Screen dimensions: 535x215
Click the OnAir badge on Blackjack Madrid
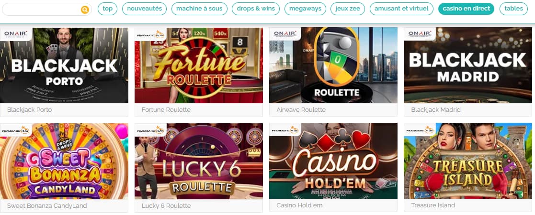(x=420, y=34)
